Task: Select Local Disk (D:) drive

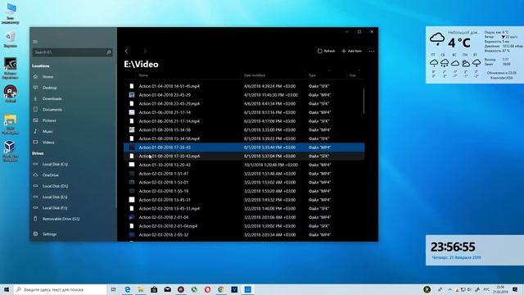Action: coord(55,186)
